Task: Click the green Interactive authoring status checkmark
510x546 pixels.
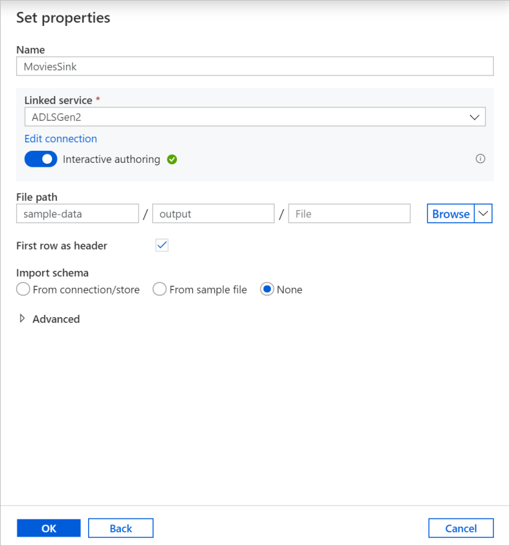Action: (172, 160)
